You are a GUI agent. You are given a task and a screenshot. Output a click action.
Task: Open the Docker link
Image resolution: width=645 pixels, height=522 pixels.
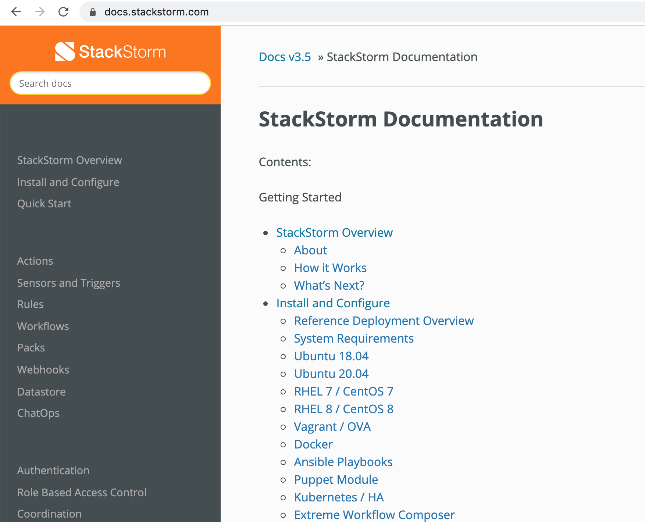tap(313, 444)
